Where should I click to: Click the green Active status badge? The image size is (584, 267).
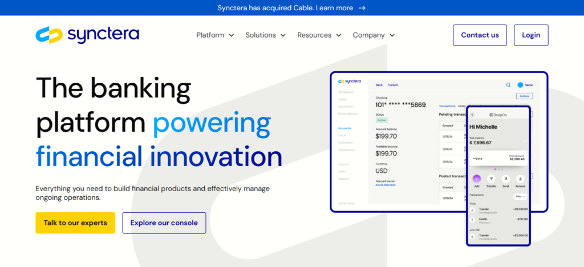(x=382, y=120)
